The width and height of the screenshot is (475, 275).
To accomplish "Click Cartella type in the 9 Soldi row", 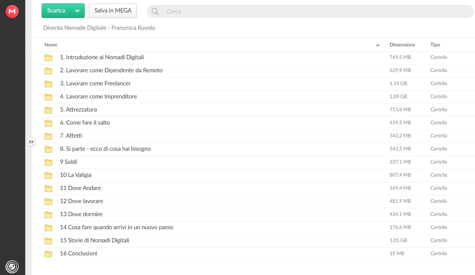I will pos(439,162).
